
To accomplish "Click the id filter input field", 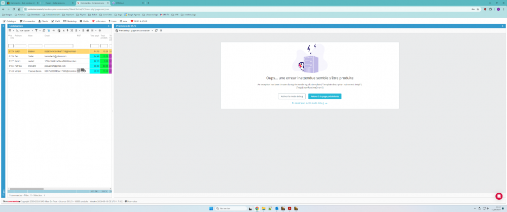I will pyautogui.click(x=11, y=46).
